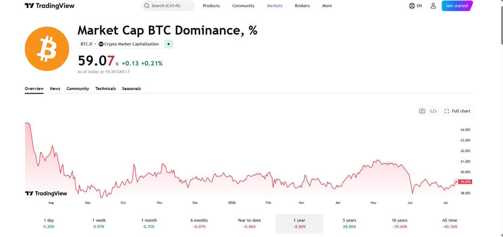Click the 58.00% axis label
This screenshot has width=503, height=237.
(x=465, y=193)
